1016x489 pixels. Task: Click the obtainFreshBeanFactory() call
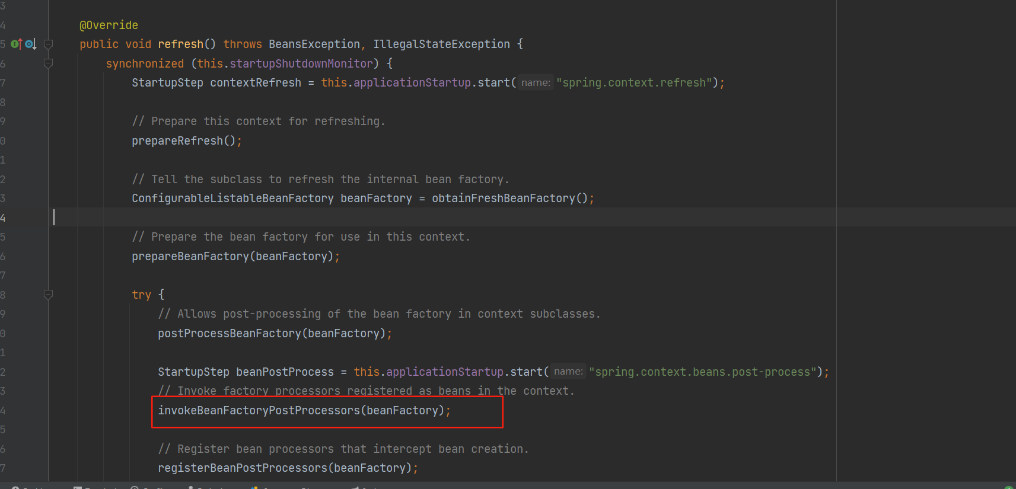(509, 198)
